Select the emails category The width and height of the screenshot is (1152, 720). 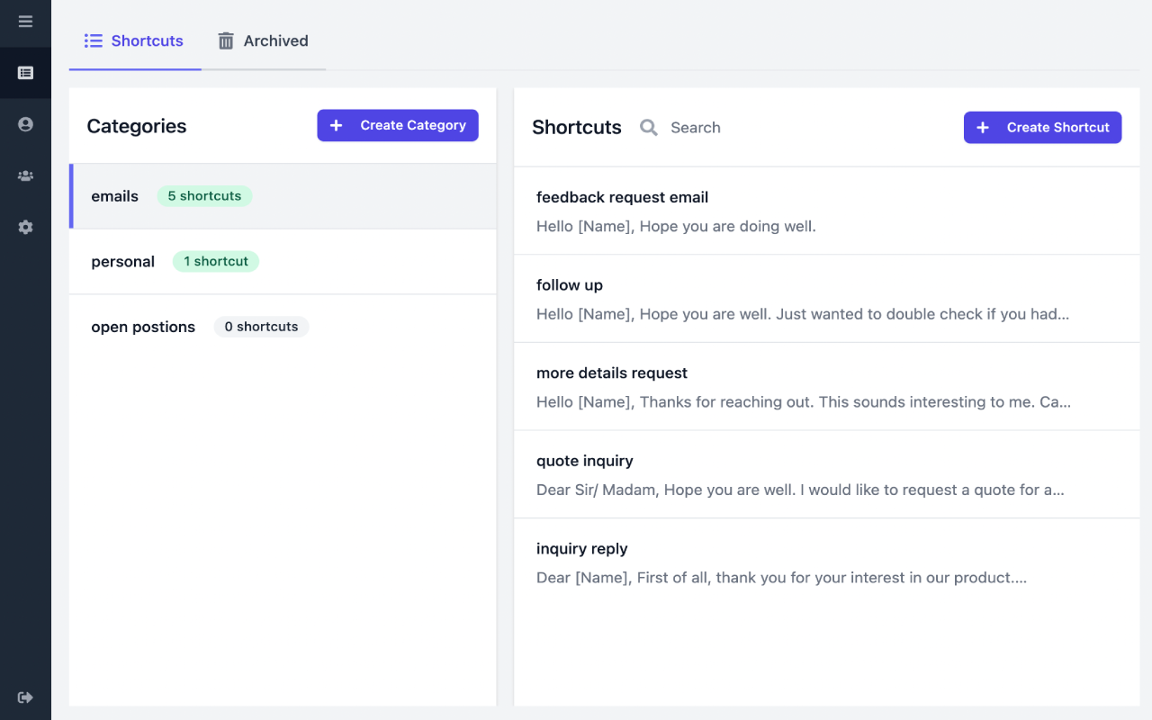coord(283,196)
